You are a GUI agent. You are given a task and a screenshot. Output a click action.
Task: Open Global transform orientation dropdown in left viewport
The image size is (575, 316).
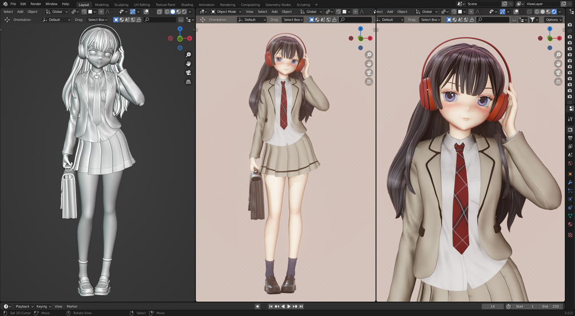57,12
